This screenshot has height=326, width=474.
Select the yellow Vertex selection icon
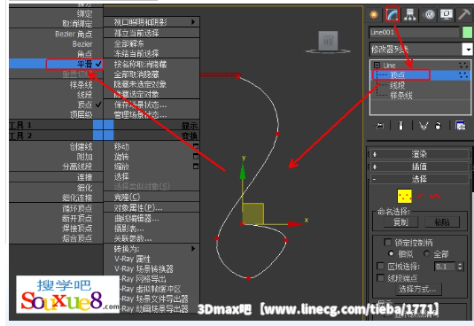point(405,197)
